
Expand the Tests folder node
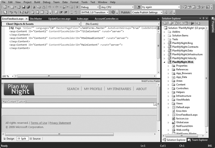pos(164,39)
